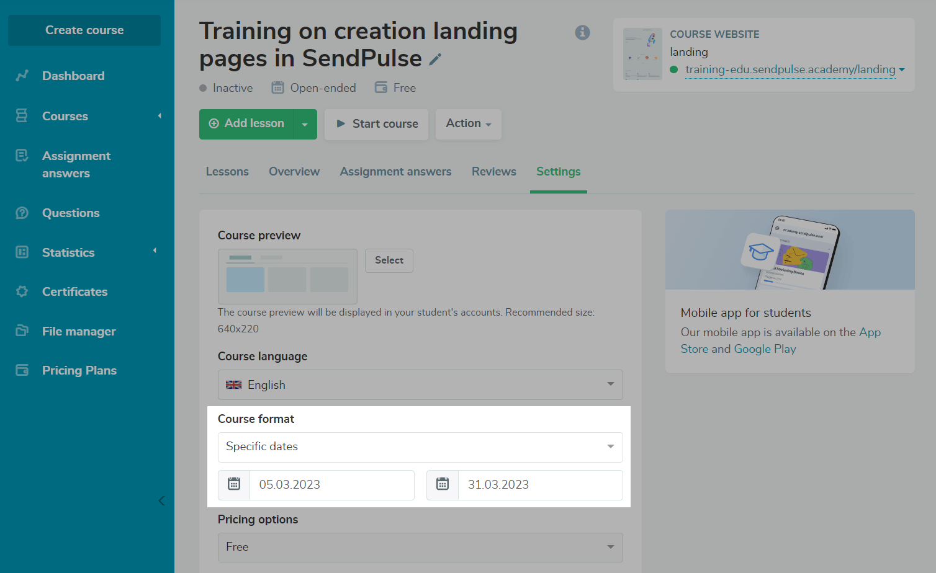Open the end date calendar icon
The height and width of the screenshot is (573, 936).
[x=443, y=485]
